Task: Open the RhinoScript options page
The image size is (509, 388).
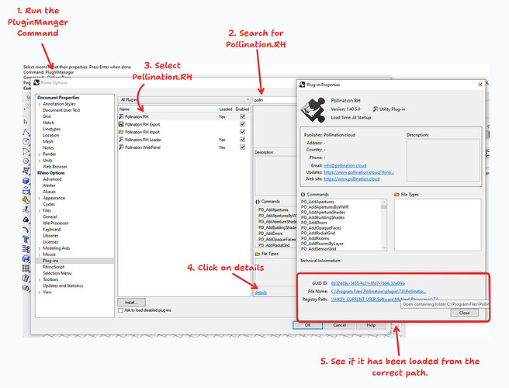Action: 54,267
